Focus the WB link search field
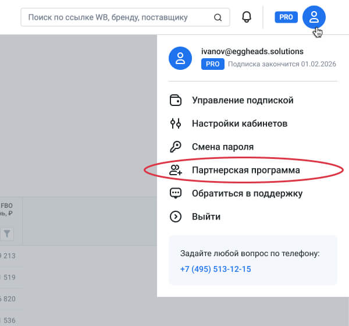This screenshot has width=349, height=326. coord(116,17)
